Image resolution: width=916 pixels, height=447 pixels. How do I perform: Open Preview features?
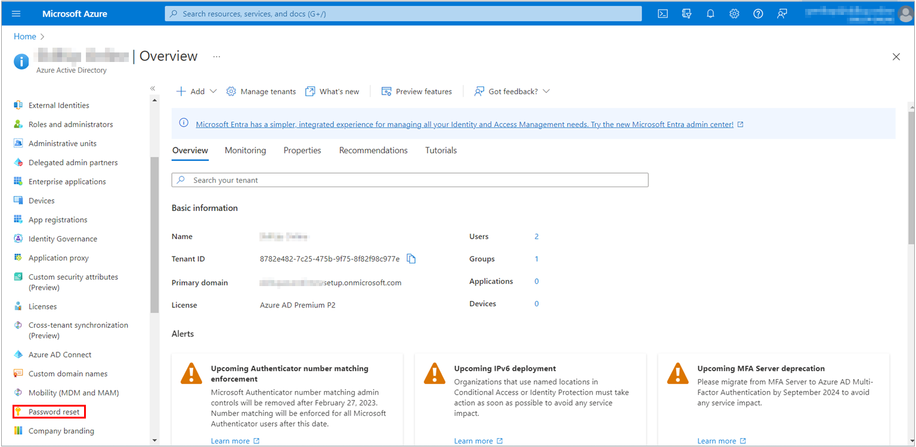[416, 91]
